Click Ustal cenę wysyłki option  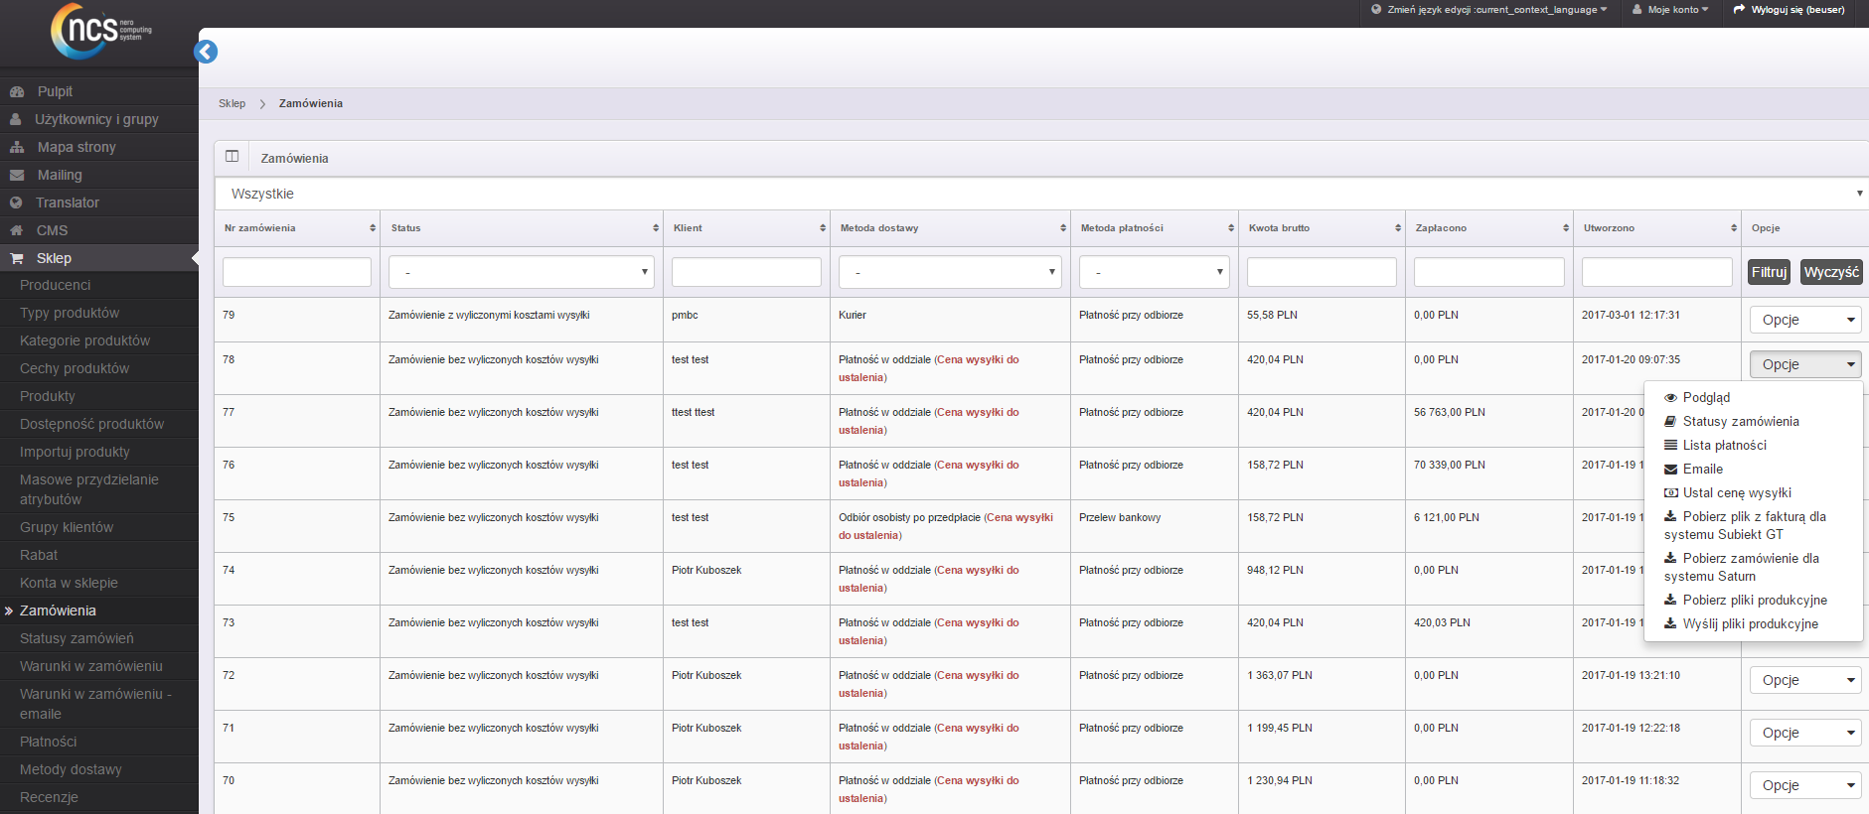click(1736, 492)
